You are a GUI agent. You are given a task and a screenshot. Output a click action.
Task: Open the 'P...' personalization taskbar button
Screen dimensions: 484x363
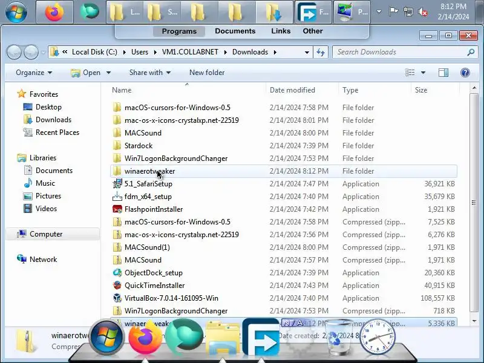[352, 12]
